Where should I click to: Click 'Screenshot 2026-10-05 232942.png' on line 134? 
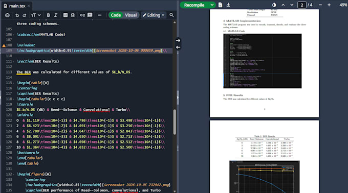click(137, 185)
